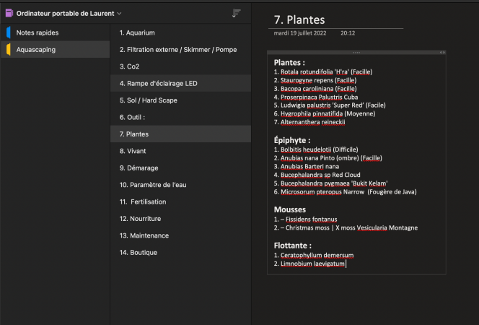Open the Filtration externe / Skimmer / Pompe page
This screenshot has height=325, width=479.
pos(180,50)
